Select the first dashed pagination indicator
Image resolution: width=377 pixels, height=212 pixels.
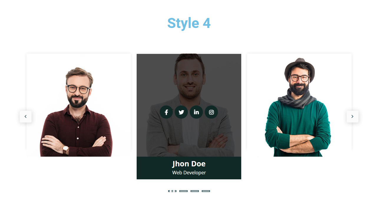point(172,191)
